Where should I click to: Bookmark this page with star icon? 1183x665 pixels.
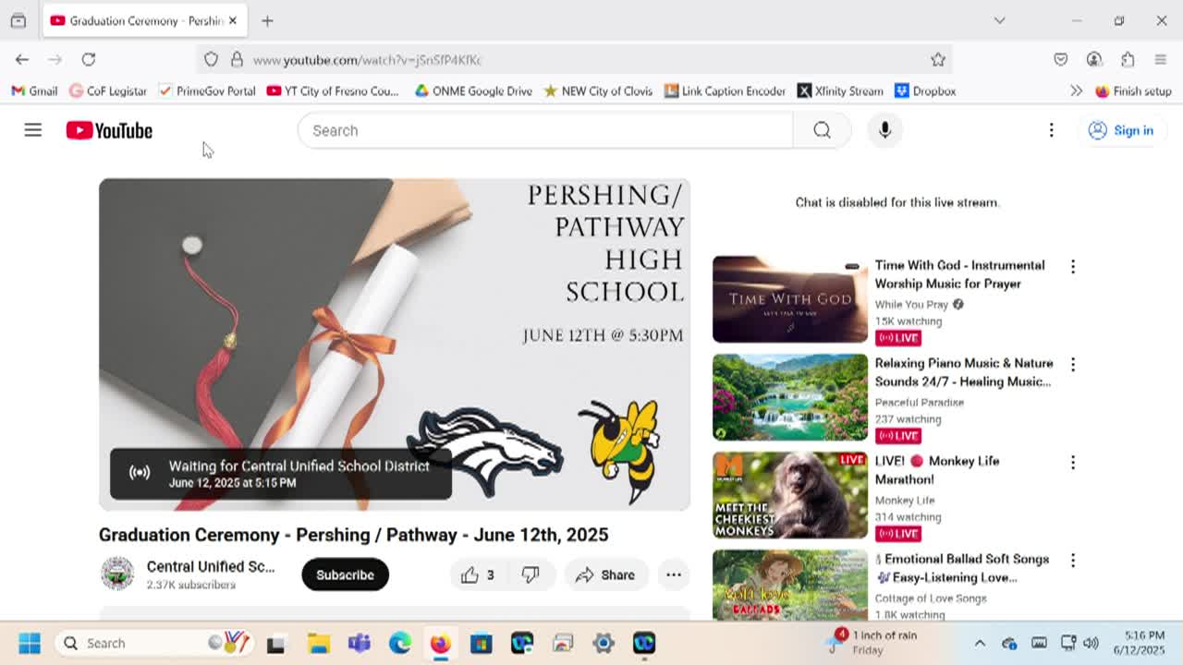[x=938, y=59]
